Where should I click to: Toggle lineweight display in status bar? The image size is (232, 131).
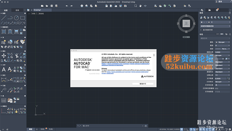click(x=197, y=129)
